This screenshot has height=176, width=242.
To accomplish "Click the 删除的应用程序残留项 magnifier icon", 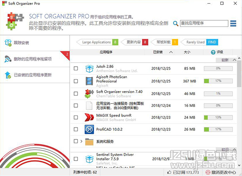I will pyautogui.click(x=8, y=59).
